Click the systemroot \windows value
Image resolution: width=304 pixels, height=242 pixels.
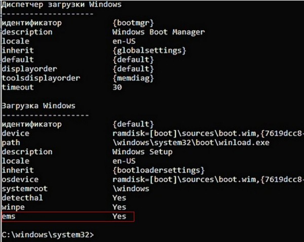[131, 189]
